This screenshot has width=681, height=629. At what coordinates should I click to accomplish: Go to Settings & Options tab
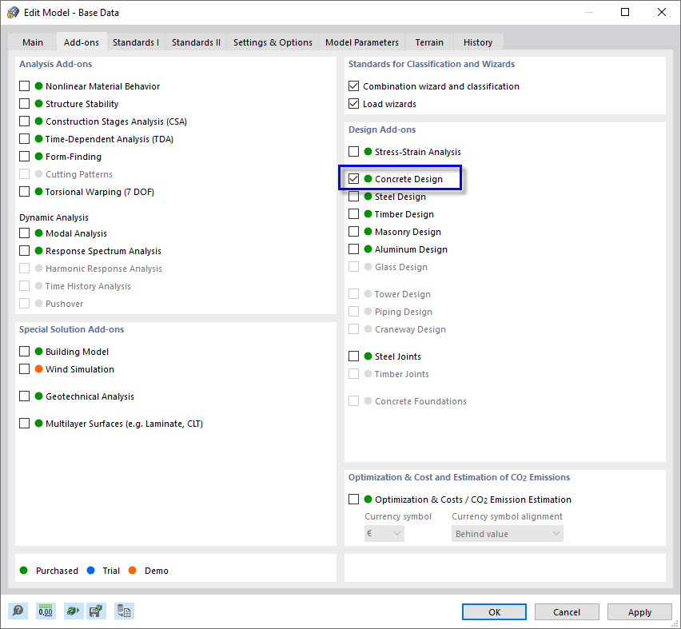[273, 42]
